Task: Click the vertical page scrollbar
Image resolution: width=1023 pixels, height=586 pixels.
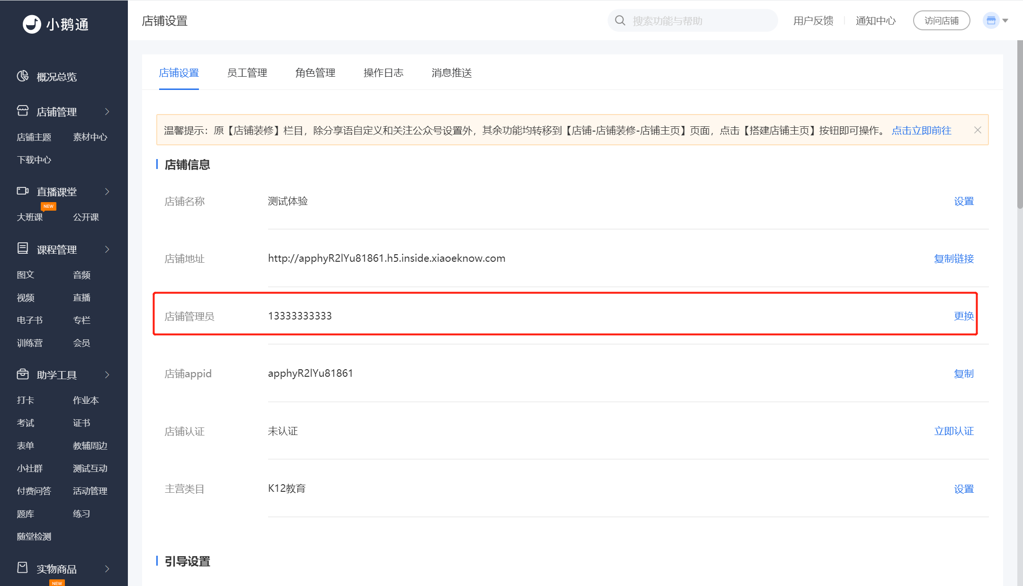Action: 1020,125
